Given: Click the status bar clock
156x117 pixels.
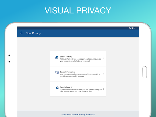Looking at the screenshot, I should coord(135,28).
